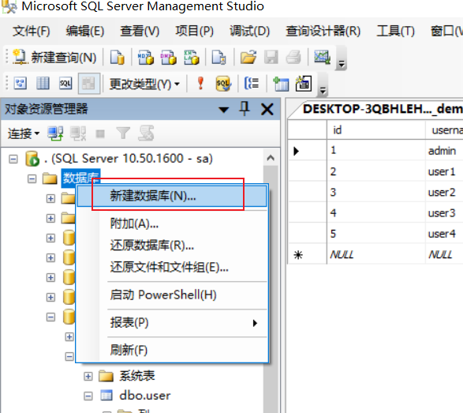Click the print icon in toolbar
Screen dimensions: 463x413
293,57
